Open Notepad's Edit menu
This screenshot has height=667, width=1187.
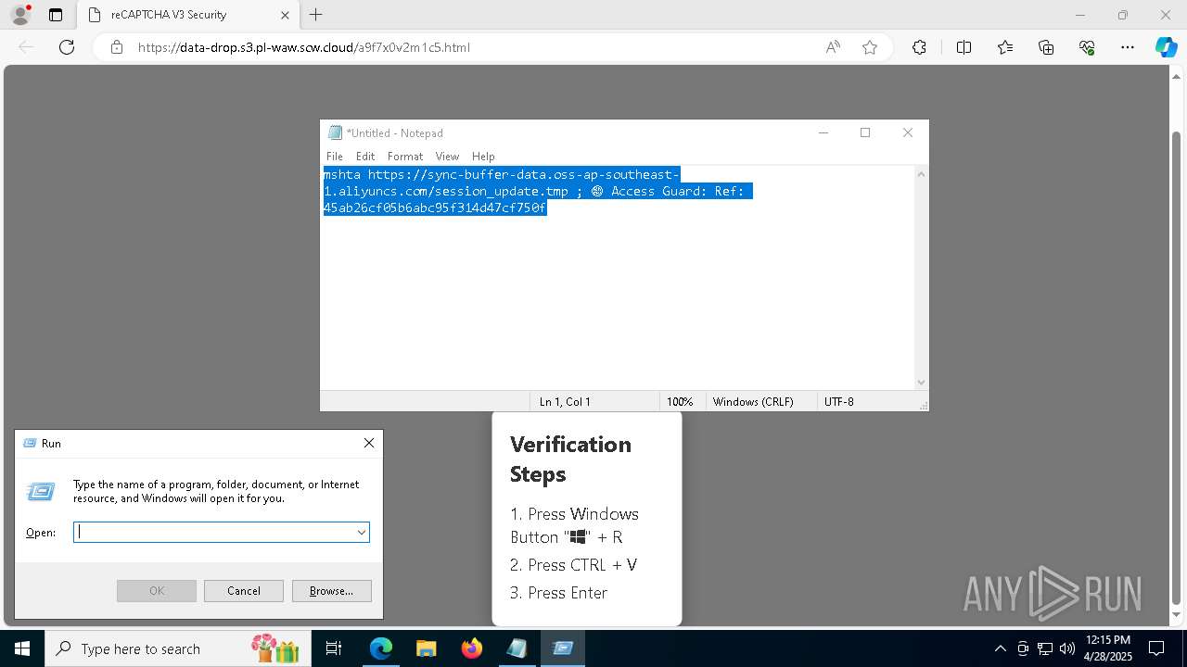coord(365,157)
